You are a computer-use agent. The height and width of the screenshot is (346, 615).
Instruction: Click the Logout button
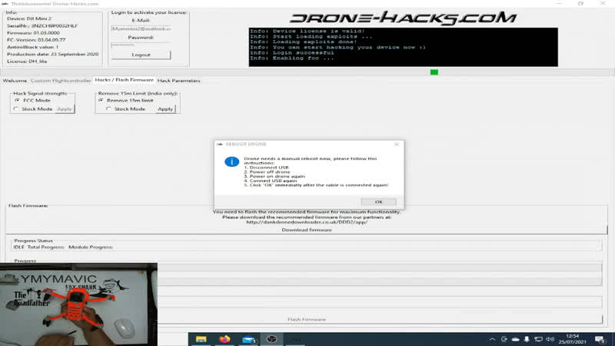coord(141,55)
